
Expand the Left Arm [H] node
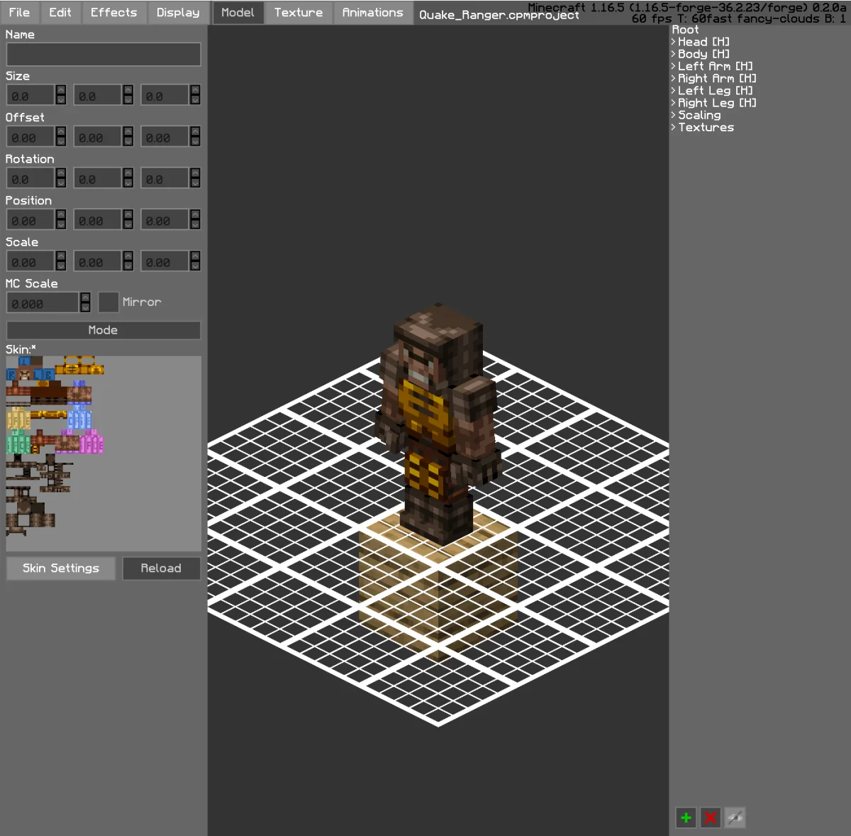click(x=674, y=66)
